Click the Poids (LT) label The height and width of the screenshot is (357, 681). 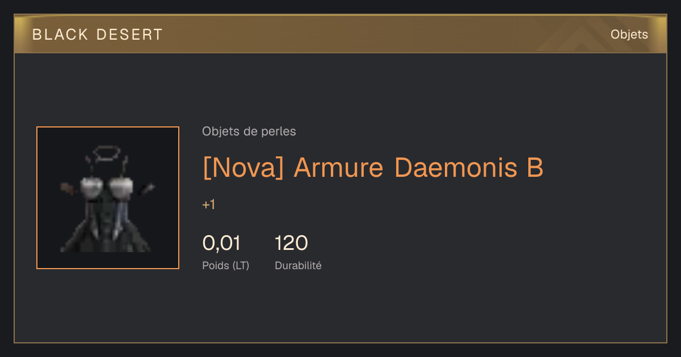226,265
